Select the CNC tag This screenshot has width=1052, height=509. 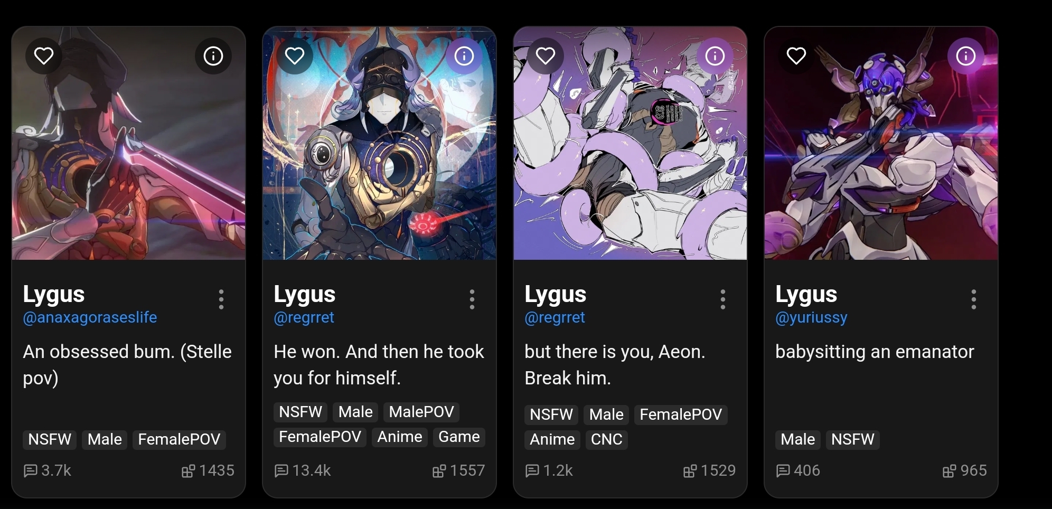tap(606, 439)
